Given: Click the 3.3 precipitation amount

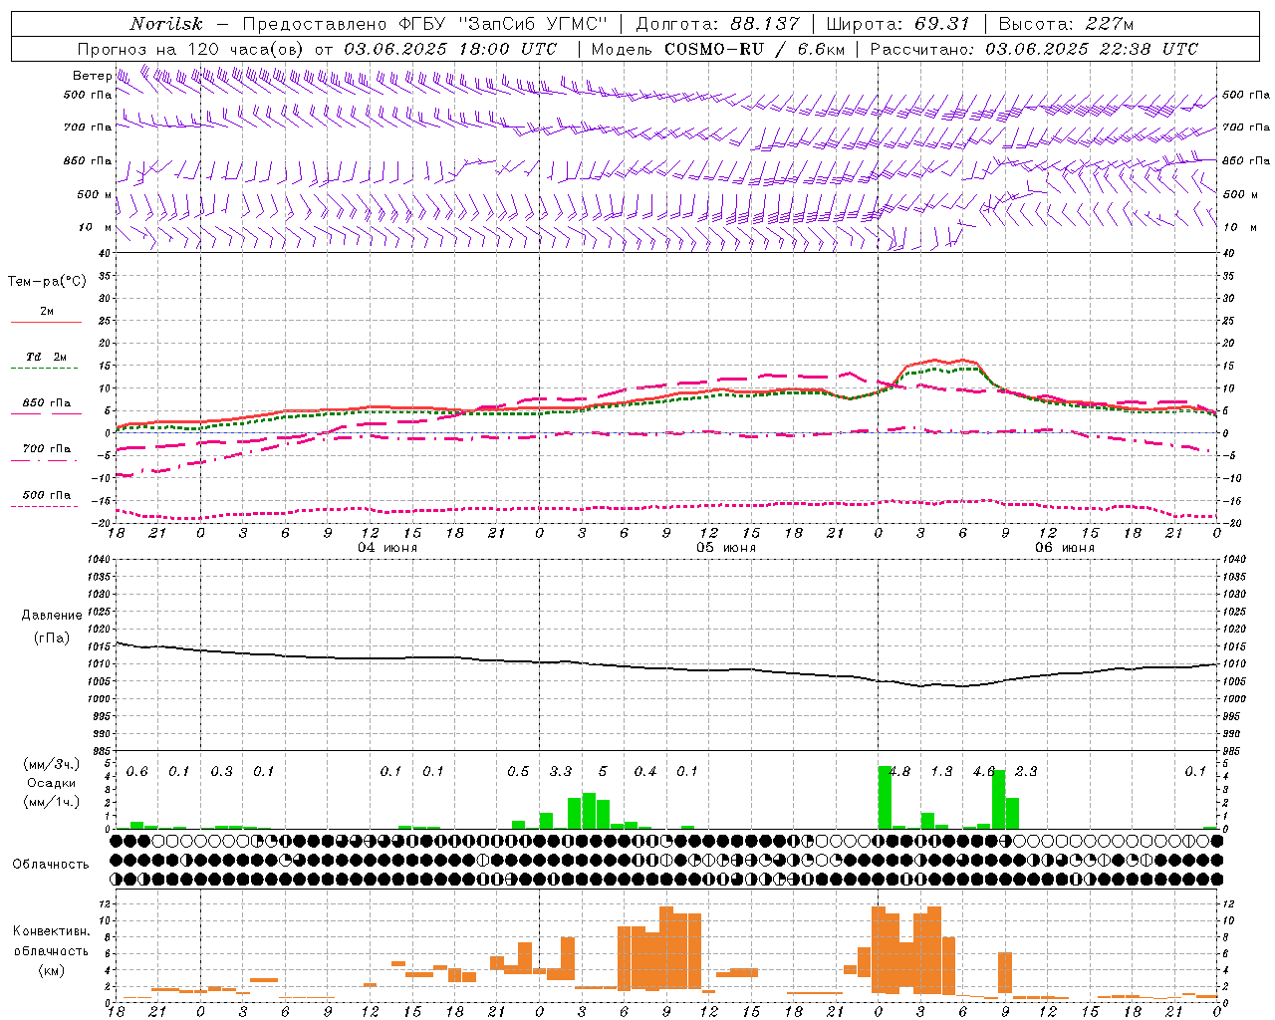Looking at the screenshot, I should 561,772.
